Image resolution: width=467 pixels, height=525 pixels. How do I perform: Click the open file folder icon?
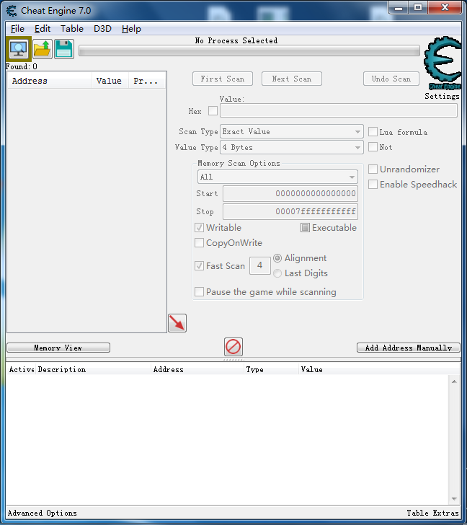[43, 49]
